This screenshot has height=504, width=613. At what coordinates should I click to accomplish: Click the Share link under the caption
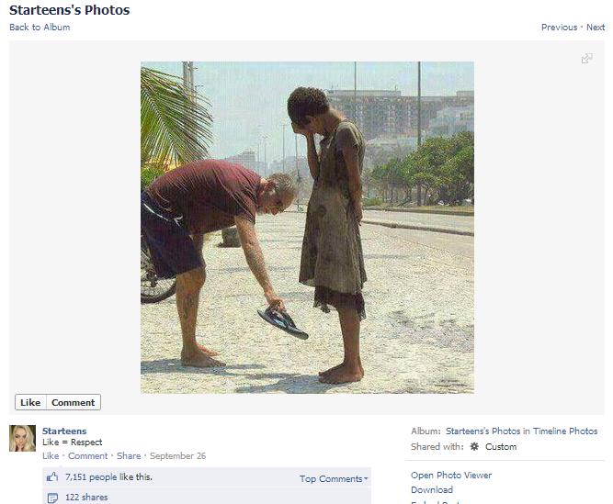point(129,455)
